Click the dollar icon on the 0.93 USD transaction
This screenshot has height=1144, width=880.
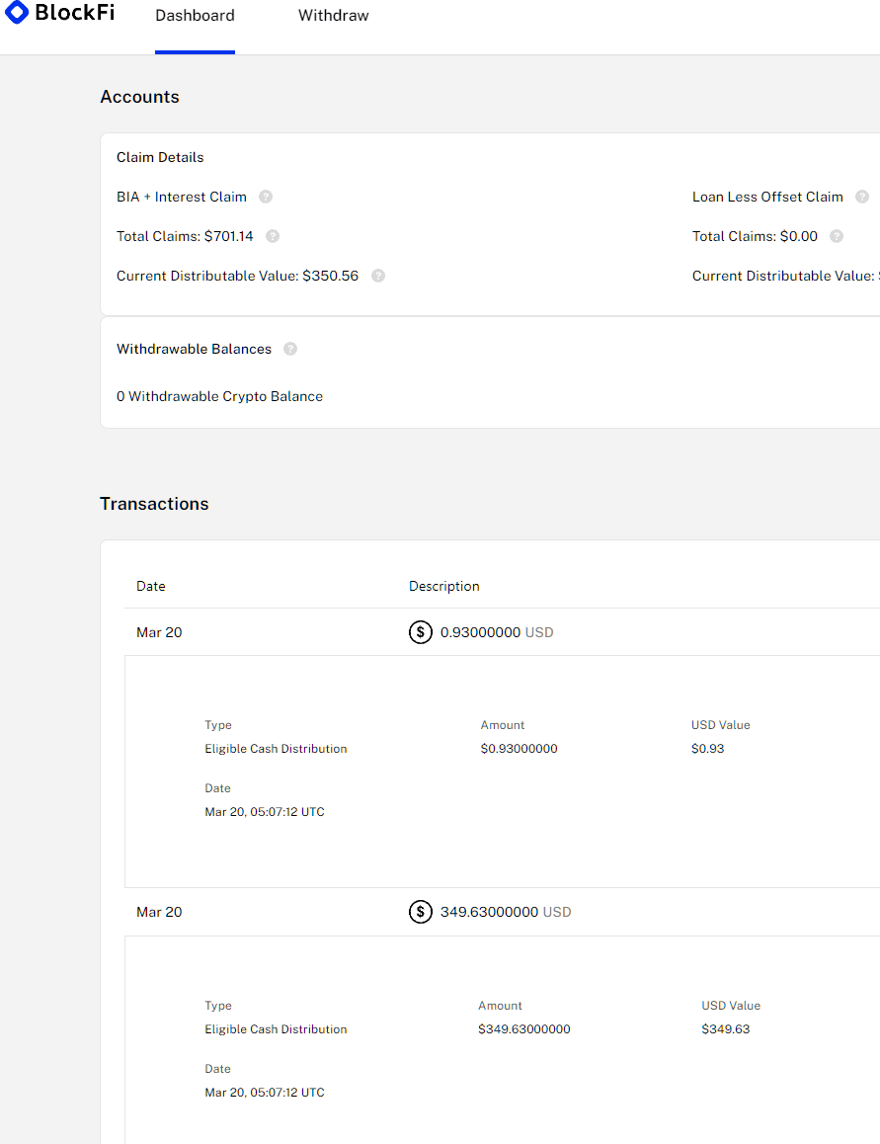coord(421,632)
